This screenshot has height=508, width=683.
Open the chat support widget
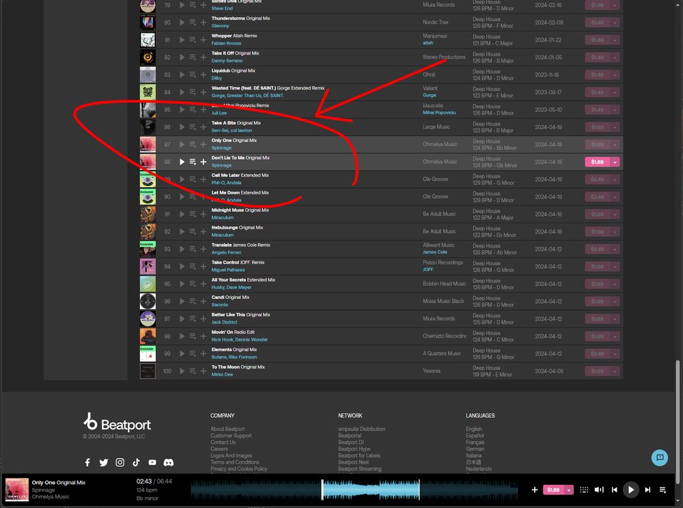pyautogui.click(x=660, y=457)
